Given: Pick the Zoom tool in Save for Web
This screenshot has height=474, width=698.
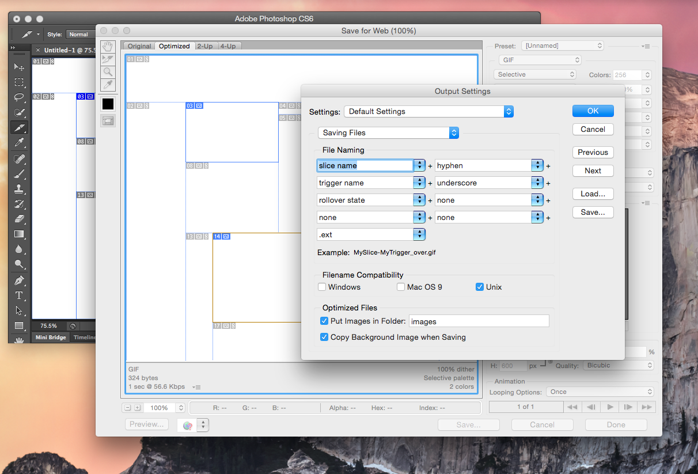Looking at the screenshot, I should (x=108, y=71).
